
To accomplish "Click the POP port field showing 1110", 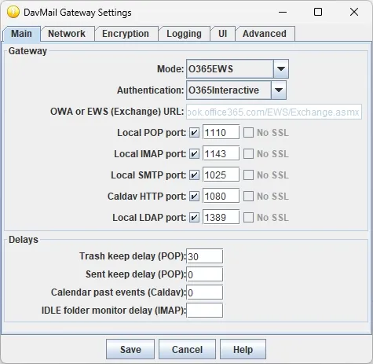I will pyautogui.click(x=221, y=132).
